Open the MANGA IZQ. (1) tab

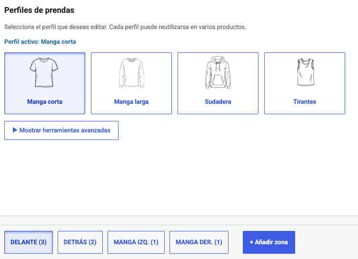coord(136,242)
